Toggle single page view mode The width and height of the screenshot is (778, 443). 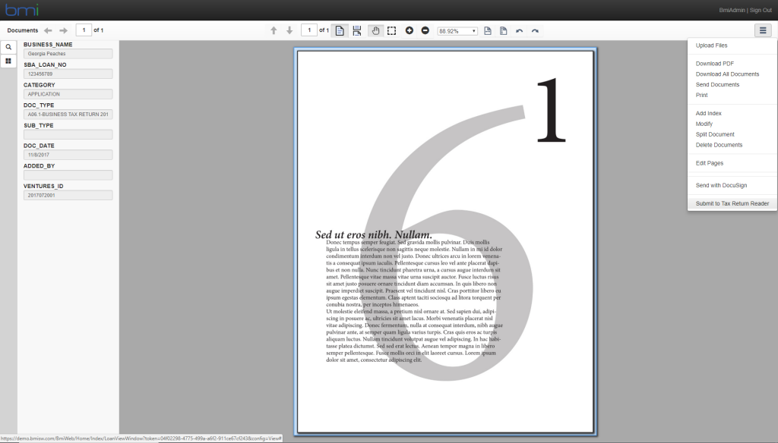[340, 30]
